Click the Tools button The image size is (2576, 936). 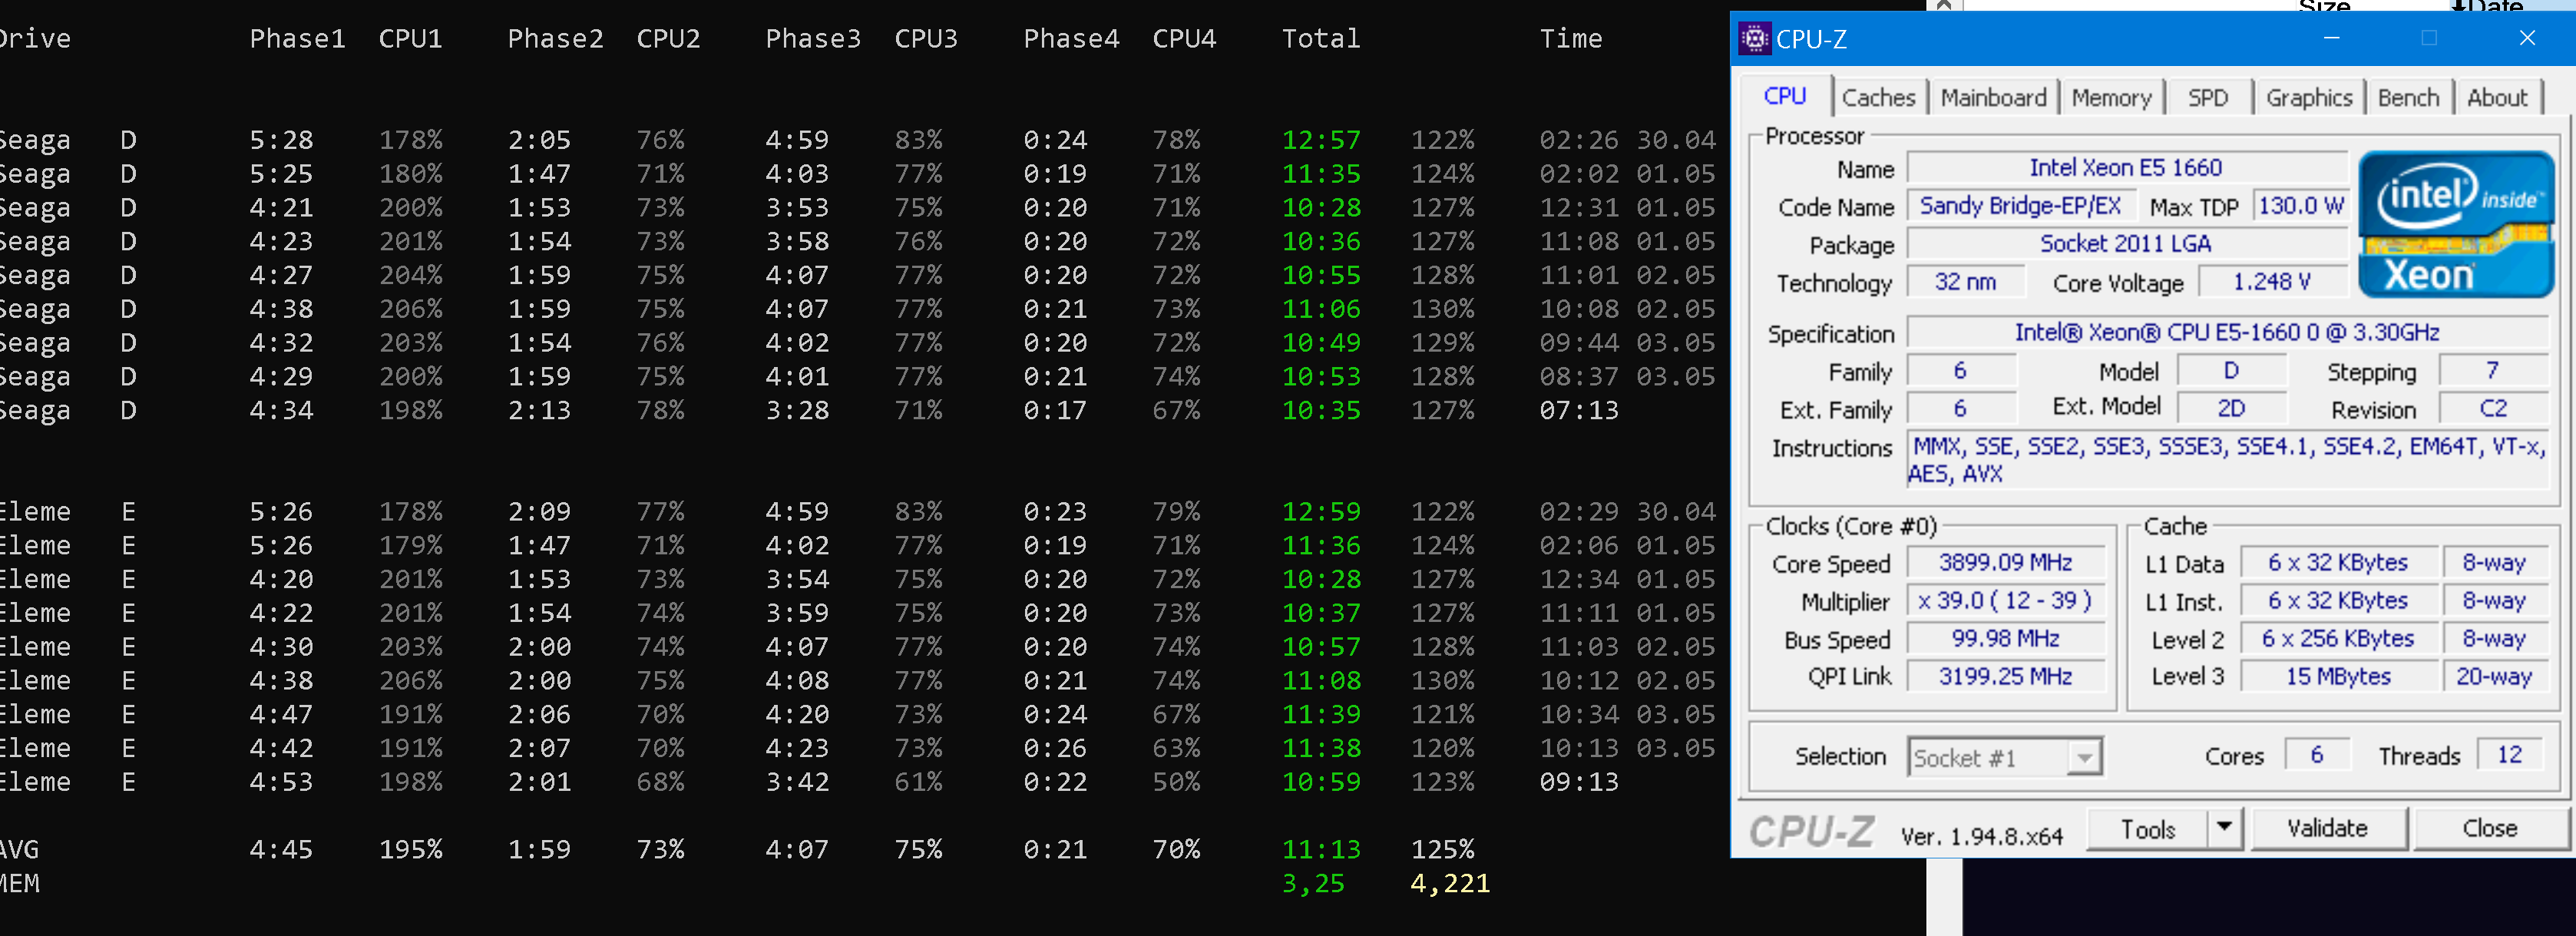[2147, 829]
